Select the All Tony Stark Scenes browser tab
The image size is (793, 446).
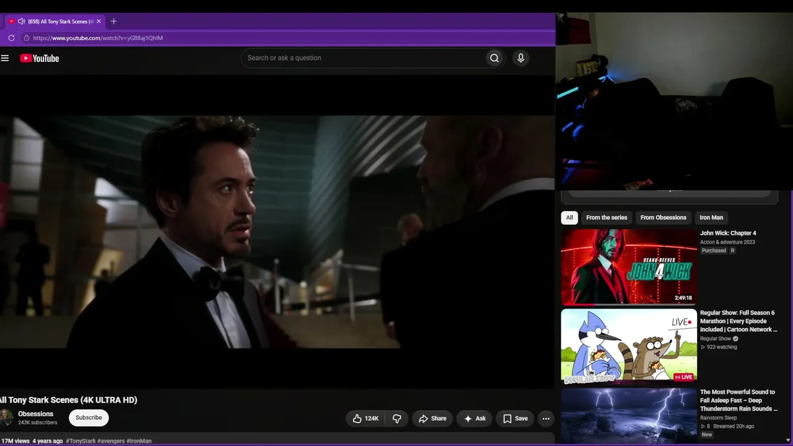pos(55,21)
